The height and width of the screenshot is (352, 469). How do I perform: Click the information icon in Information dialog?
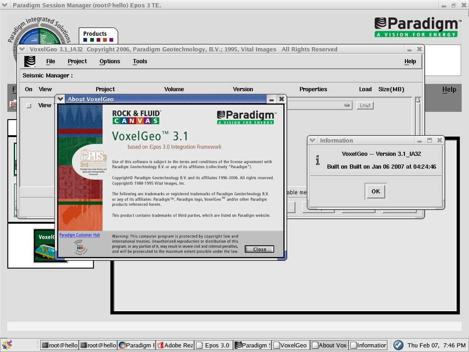pos(318,160)
